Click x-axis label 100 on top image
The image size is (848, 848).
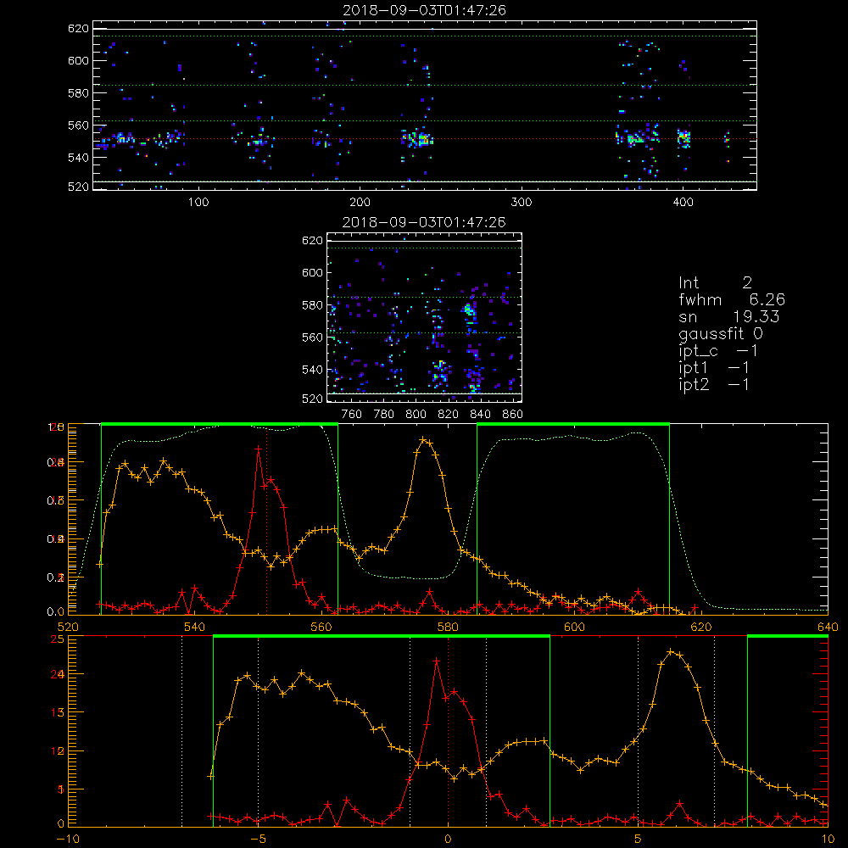tap(198, 203)
